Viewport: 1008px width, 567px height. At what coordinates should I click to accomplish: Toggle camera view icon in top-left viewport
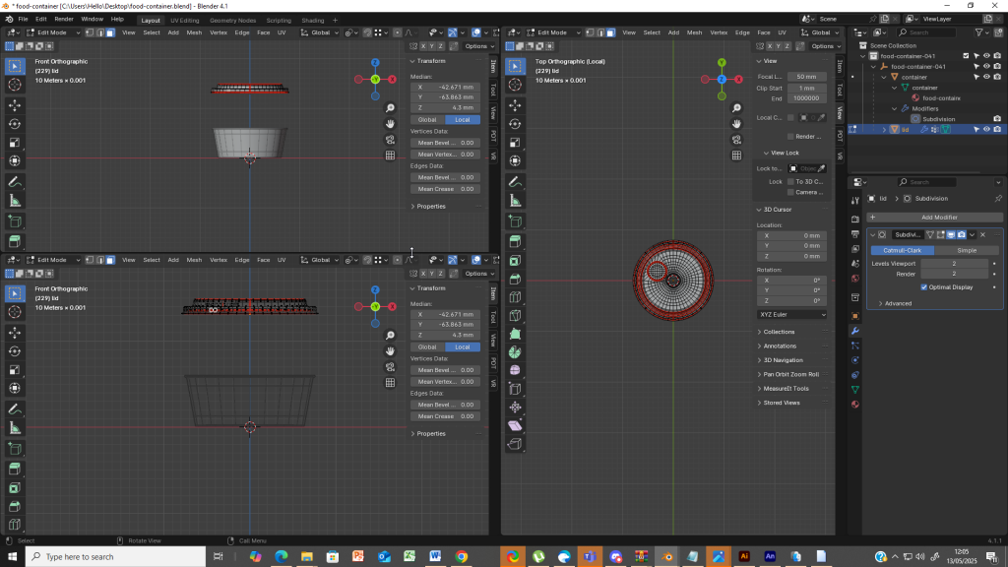point(390,140)
